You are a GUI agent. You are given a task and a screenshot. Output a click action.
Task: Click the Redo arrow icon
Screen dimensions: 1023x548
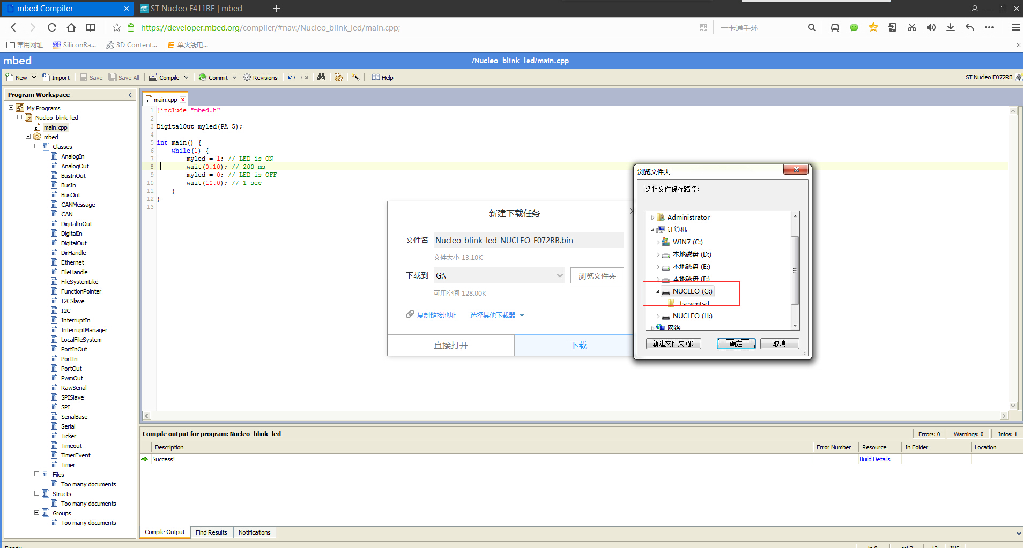pyautogui.click(x=305, y=78)
